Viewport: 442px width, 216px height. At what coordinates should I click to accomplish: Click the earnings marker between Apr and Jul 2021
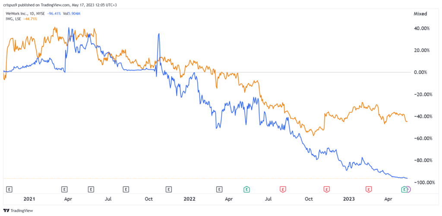(x=91, y=189)
